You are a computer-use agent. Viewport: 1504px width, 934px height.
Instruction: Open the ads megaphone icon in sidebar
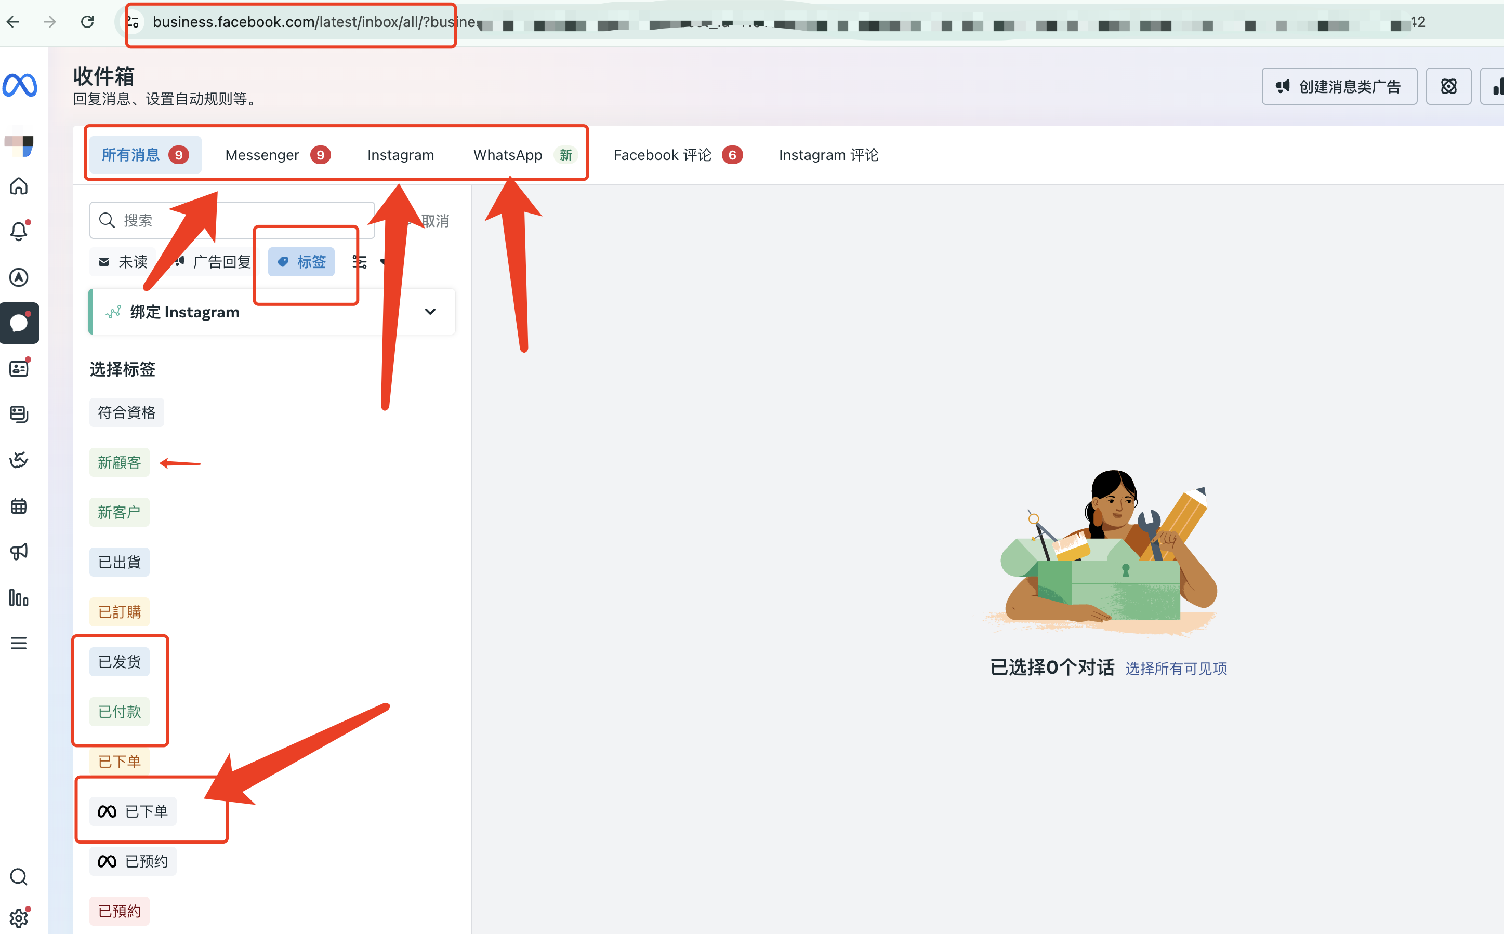click(x=19, y=551)
